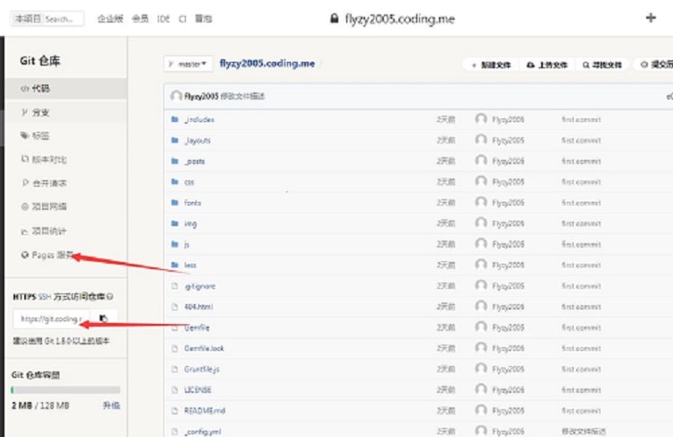This screenshot has width=673, height=437.
Task: Click the help icon beside 方式访问仓库
Action: 109,296
